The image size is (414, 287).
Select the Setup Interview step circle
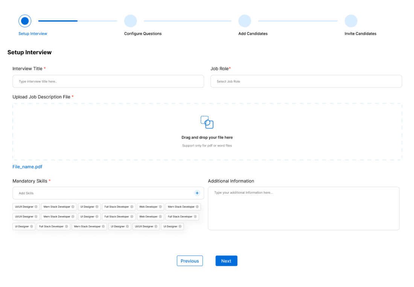point(25,21)
